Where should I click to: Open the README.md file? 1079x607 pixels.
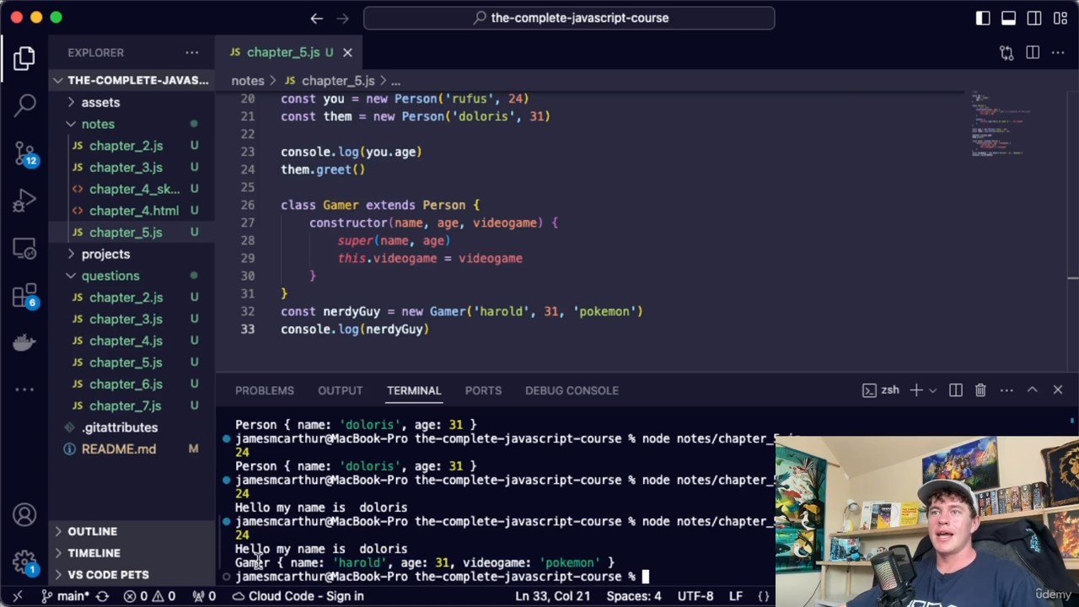pos(132,449)
